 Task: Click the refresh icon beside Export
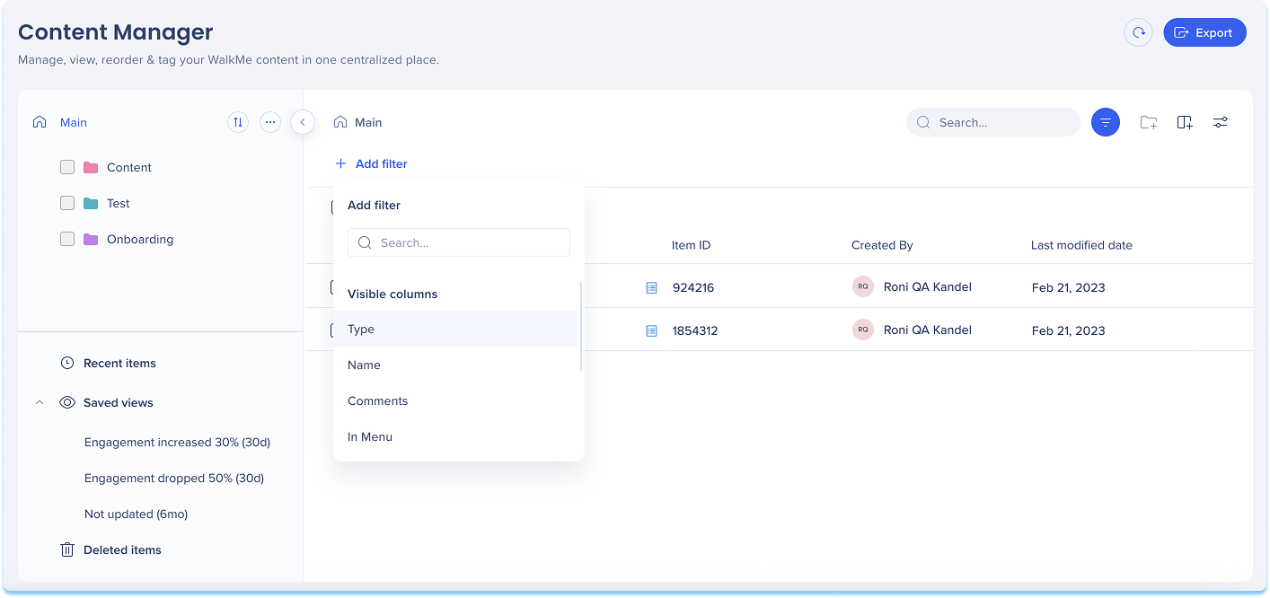point(1138,32)
